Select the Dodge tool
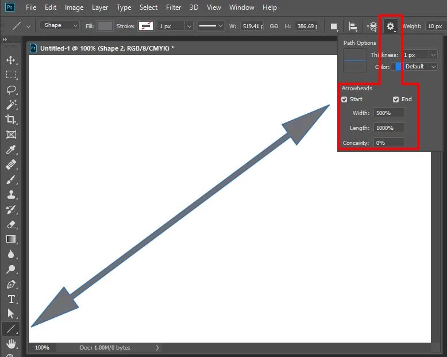 pyautogui.click(x=11, y=269)
